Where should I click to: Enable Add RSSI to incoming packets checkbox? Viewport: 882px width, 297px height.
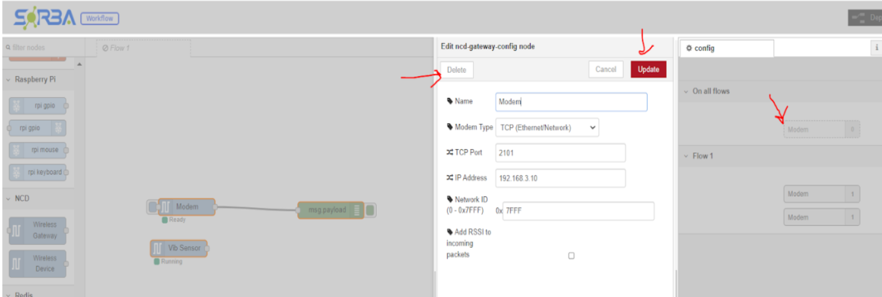tap(571, 255)
